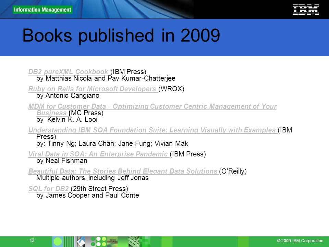Click the Tinny Ng; Laura Chan authors line
This screenshot has width=329, height=247.
tap(112, 143)
